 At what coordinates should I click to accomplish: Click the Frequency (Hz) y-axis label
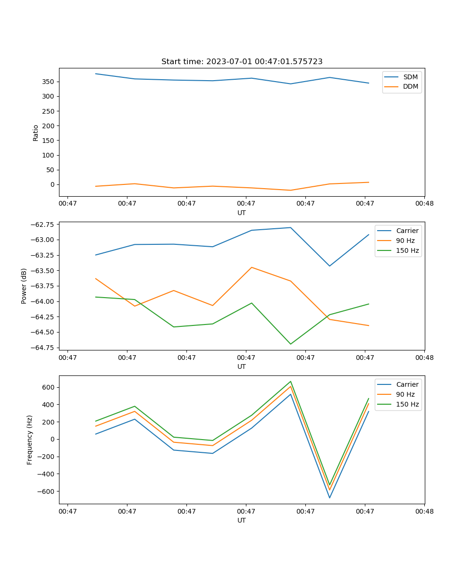pyautogui.click(x=30, y=440)
